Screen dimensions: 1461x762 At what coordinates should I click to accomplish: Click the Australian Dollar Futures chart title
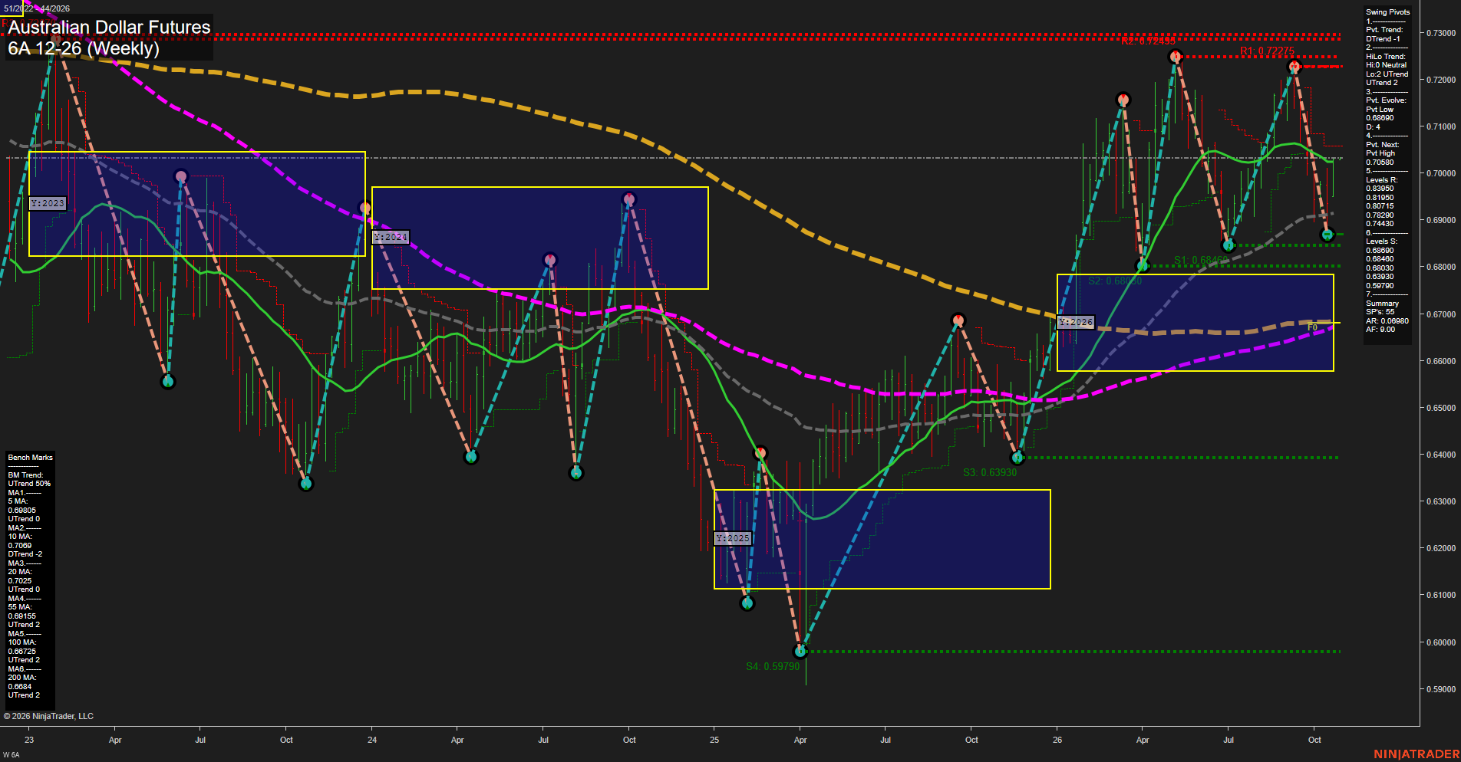click(x=109, y=27)
